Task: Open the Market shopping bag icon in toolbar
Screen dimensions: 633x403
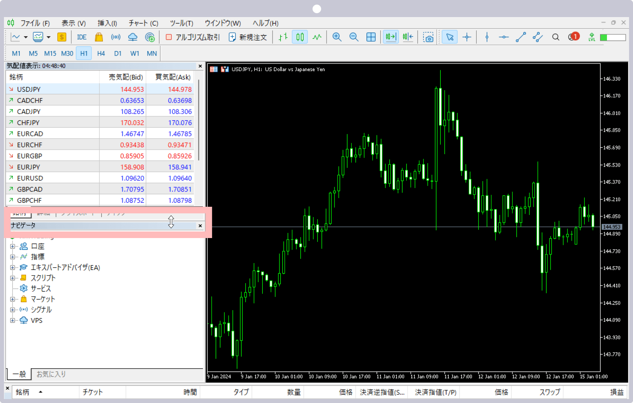Action: (99, 37)
